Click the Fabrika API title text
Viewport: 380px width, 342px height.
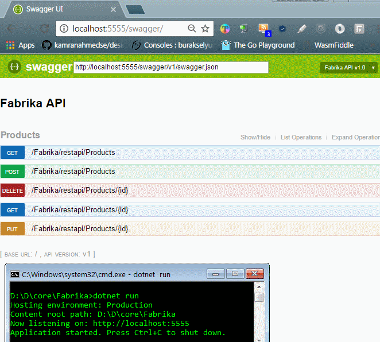point(33,103)
